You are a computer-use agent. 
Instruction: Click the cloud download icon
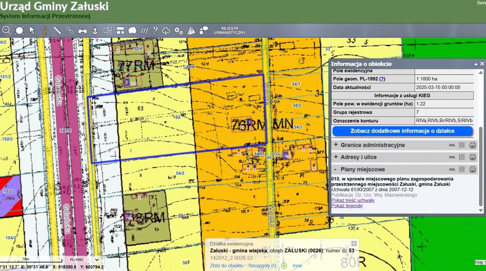[166, 30]
